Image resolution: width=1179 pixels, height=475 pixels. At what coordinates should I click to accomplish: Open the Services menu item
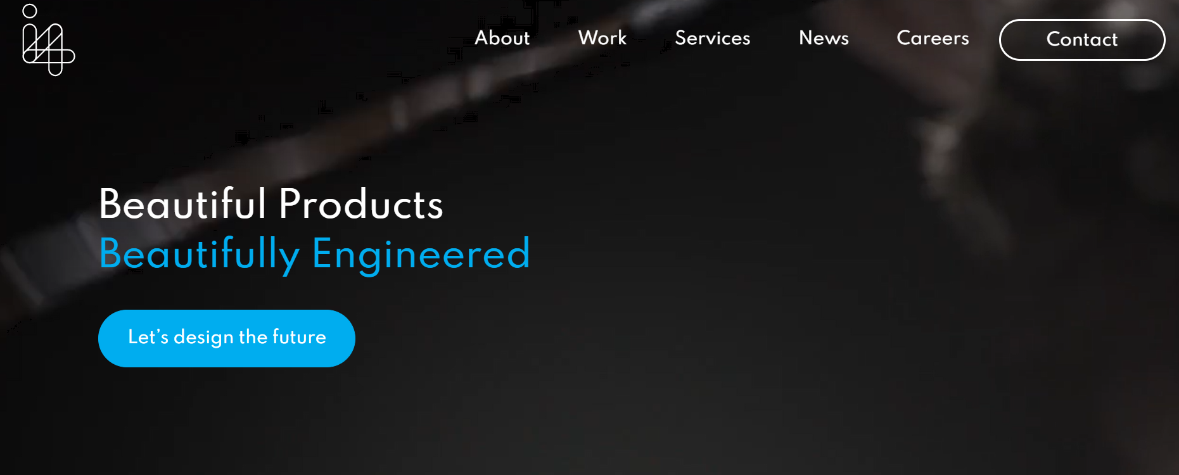712,38
